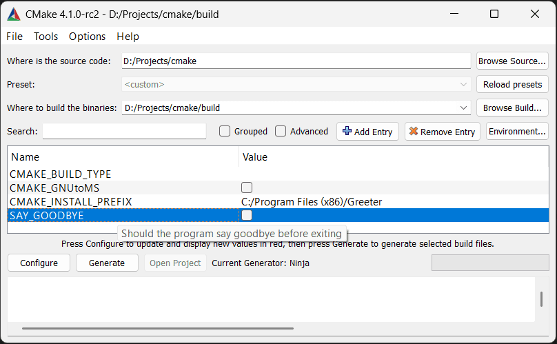
Task: Run the Configure button
Action: click(39, 263)
